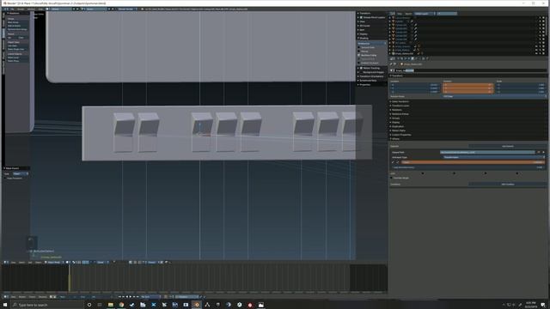
Task: Click New Group in the tool shelf
Action: 17,22
